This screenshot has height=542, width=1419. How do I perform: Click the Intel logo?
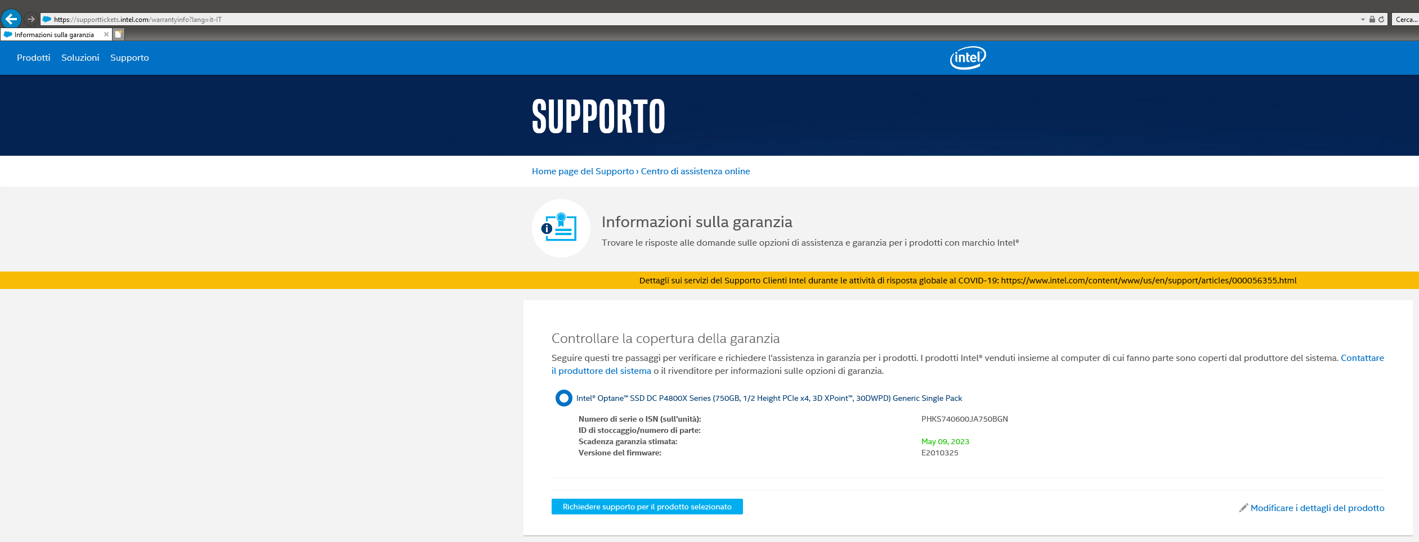pos(968,57)
